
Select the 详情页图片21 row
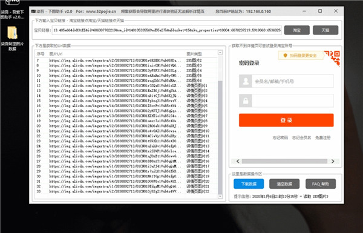coord(126,186)
